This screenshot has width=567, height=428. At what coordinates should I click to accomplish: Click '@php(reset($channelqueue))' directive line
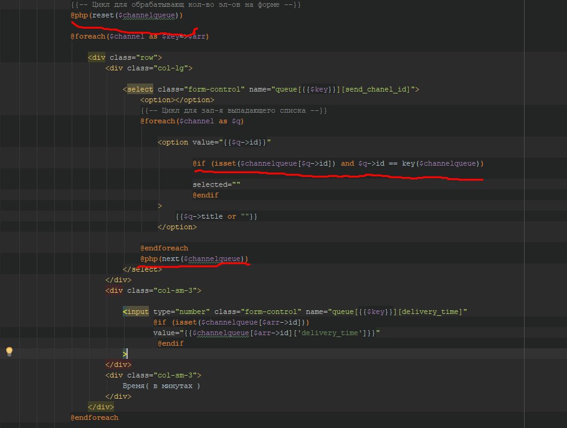[x=126, y=15]
